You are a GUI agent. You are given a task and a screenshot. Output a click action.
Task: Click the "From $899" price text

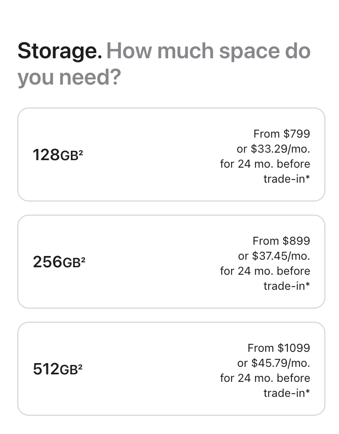point(281,241)
